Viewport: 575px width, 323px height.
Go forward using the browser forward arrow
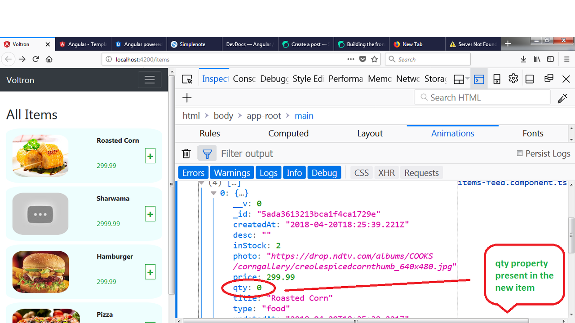[22, 59]
